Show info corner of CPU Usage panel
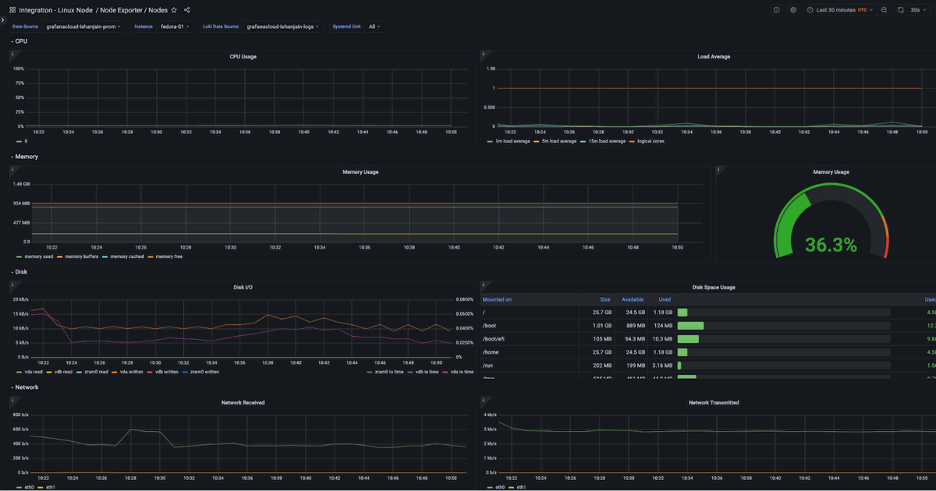936x491 pixels. click(x=12, y=54)
